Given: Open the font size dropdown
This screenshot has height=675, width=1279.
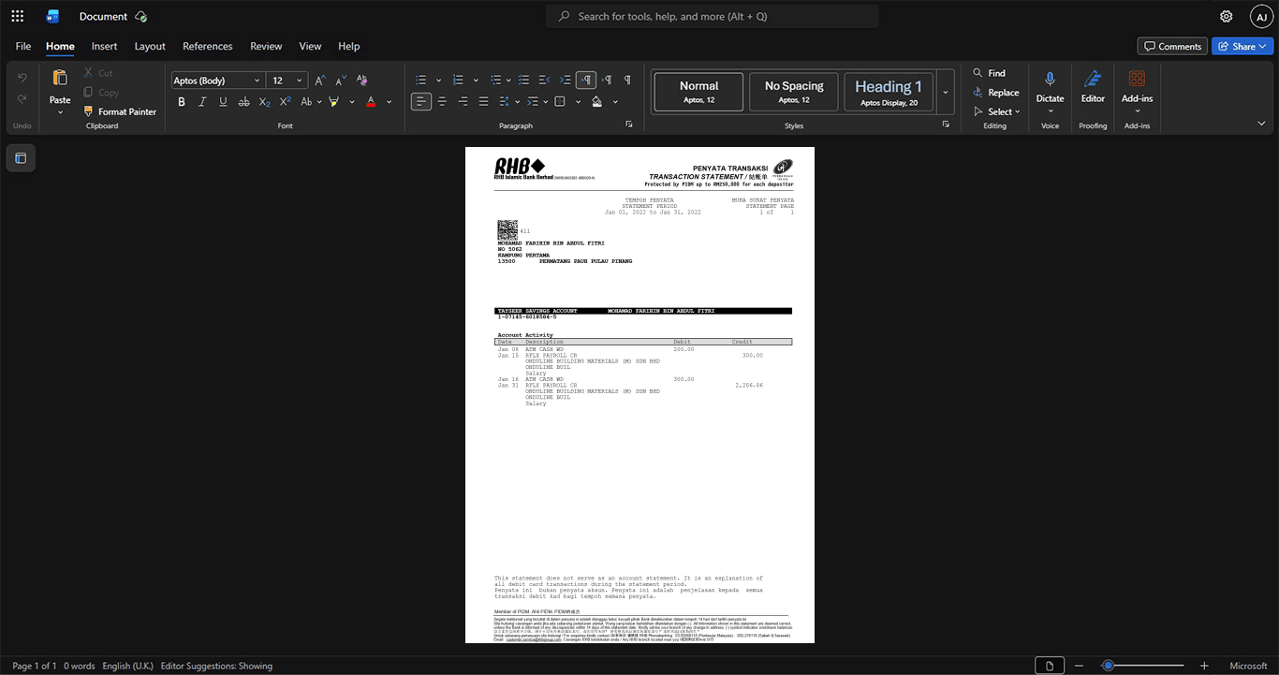Looking at the screenshot, I should tap(300, 81).
